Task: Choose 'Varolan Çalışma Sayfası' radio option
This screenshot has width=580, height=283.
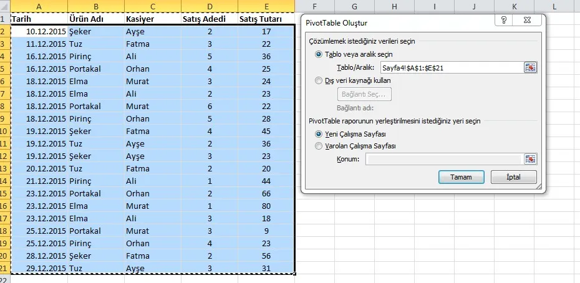Action: click(x=319, y=146)
